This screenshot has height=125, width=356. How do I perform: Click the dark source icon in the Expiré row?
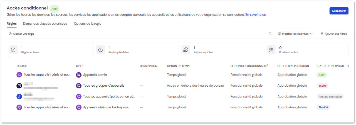(x=19, y=86)
